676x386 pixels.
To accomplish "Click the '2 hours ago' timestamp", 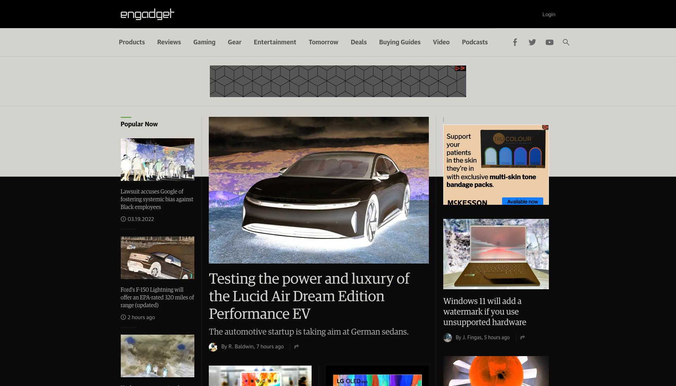I will [141, 317].
